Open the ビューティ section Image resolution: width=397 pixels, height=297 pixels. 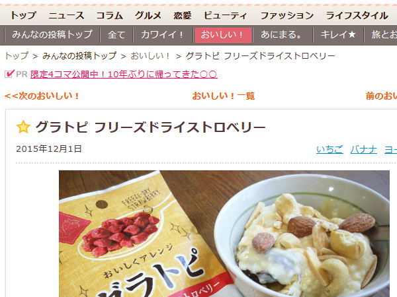(225, 16)
